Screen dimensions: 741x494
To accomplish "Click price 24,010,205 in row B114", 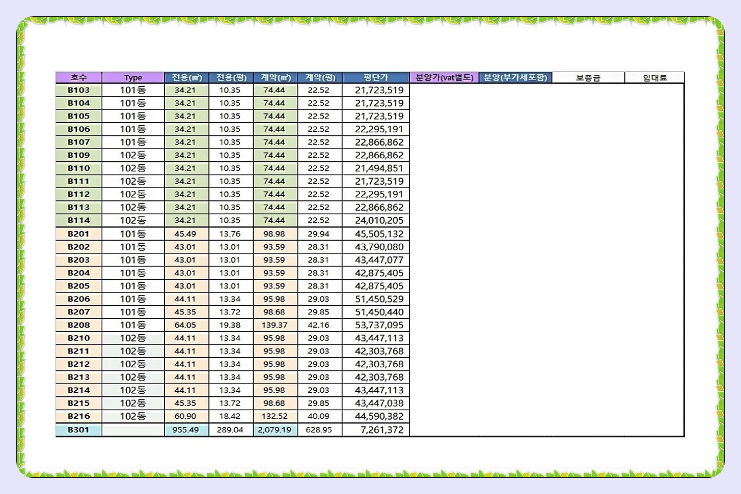I will click(x=376, y=220).
